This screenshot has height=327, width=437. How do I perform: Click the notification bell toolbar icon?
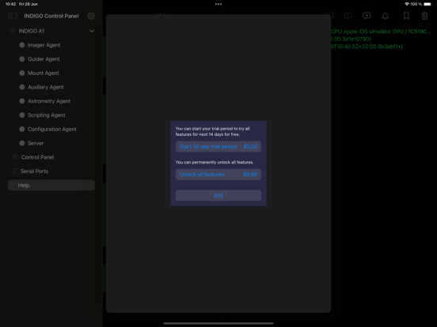coord(386,16)
